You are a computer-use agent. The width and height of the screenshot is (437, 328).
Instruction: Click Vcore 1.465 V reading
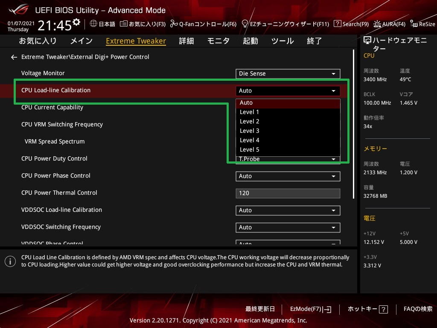point(408,103)
